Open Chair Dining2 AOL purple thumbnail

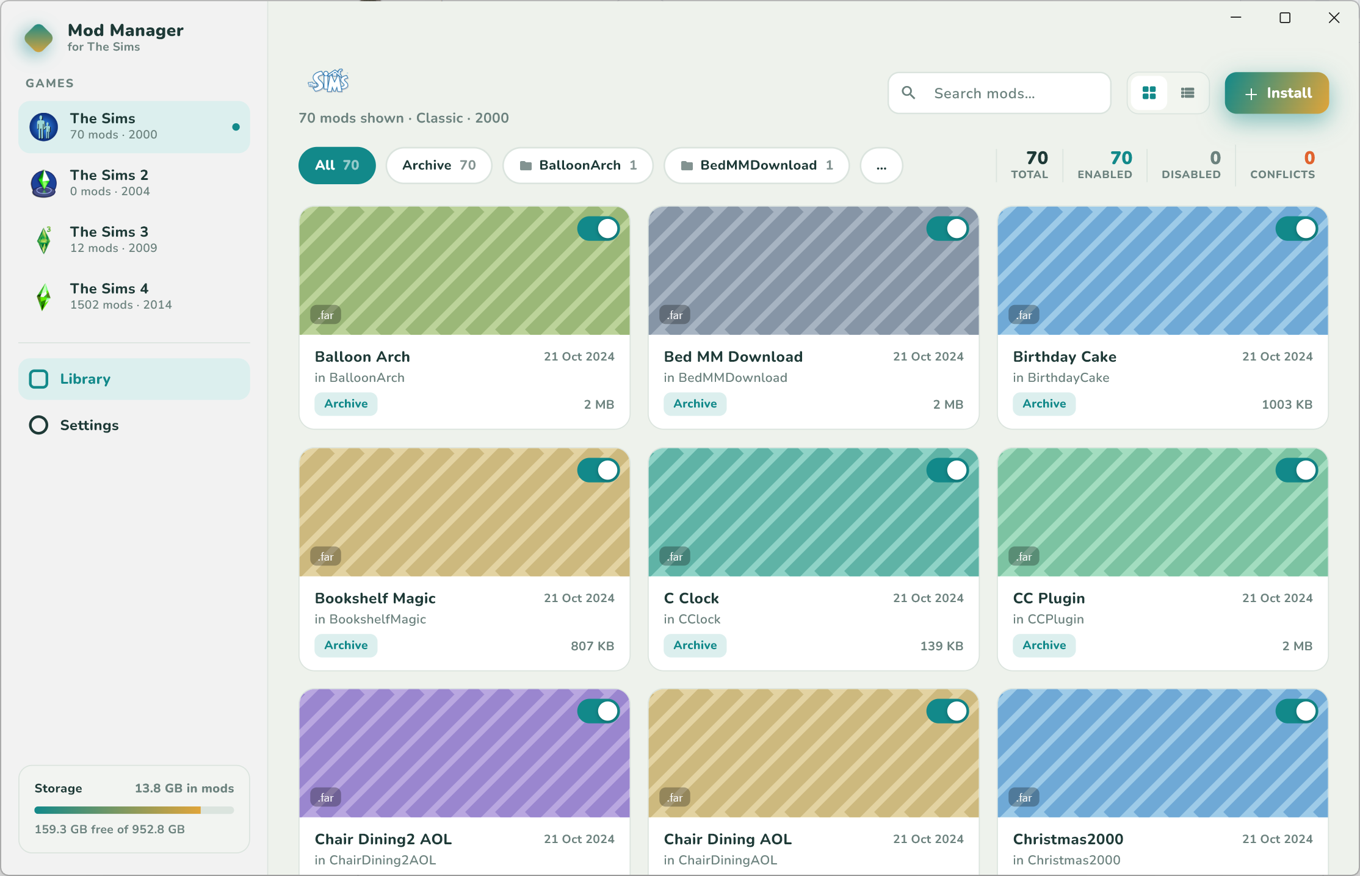pos(465,753)
